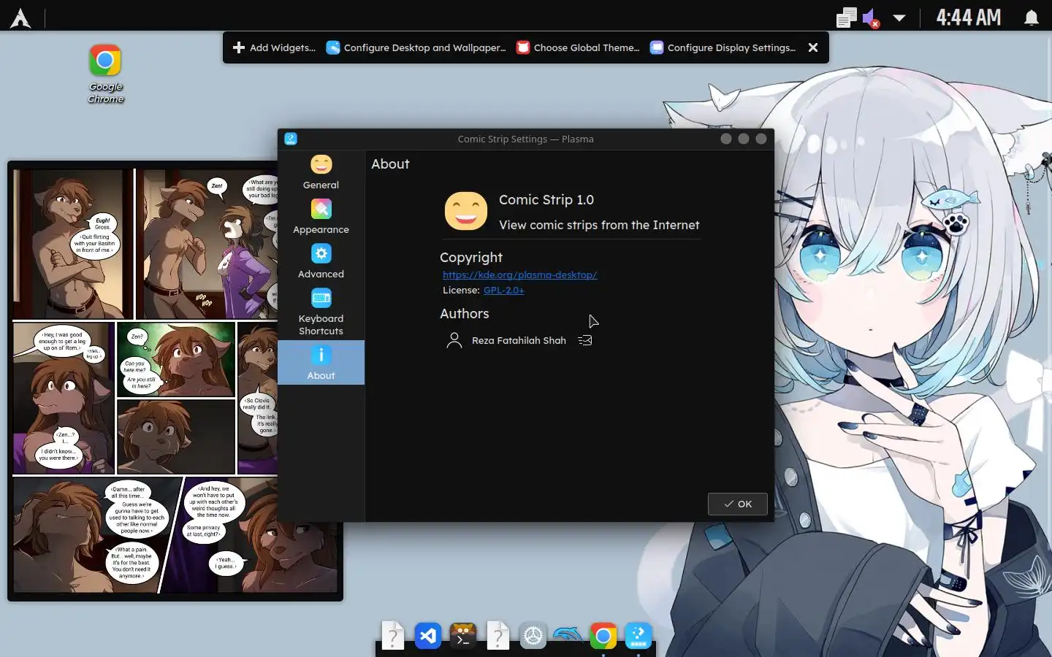Select the About page in sidebar

(x=321, y=362)
